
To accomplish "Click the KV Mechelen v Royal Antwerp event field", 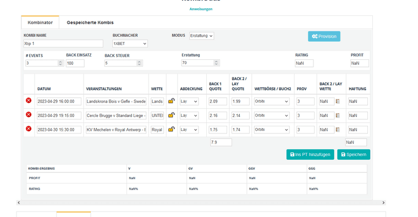I will pos(116,130).
